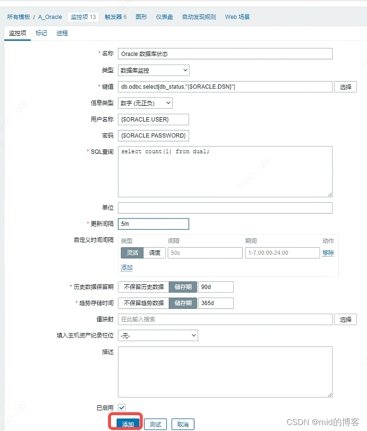Select 储存期 for 历史数据保留期
Screen dimensions: 367x431
point(183,287)
